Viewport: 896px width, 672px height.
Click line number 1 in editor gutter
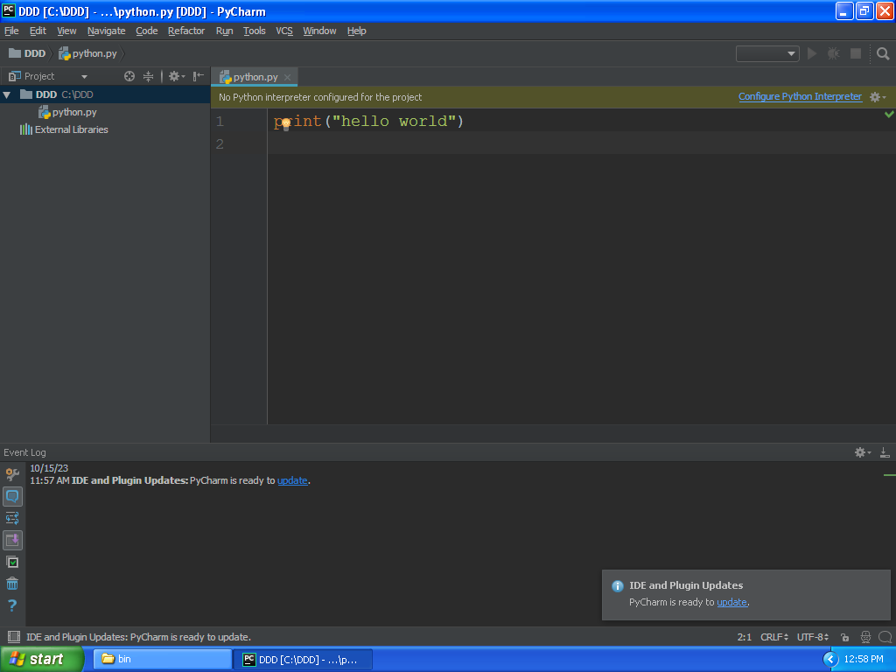(x=220, y=121)
